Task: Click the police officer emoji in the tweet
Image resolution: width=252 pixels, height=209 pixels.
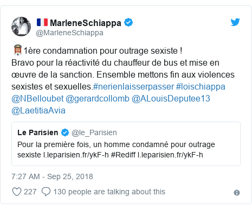Action: tap(18, 50)
